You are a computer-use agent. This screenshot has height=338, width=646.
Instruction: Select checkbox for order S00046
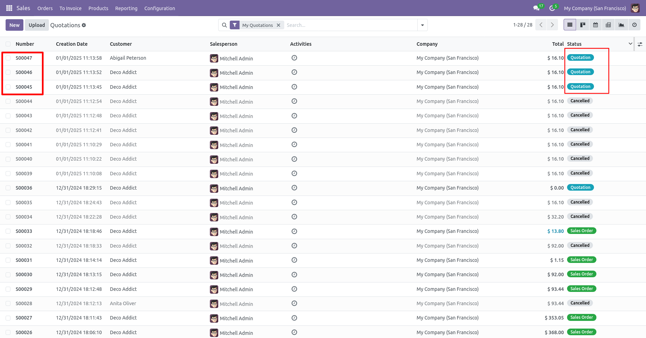[8, 72]
